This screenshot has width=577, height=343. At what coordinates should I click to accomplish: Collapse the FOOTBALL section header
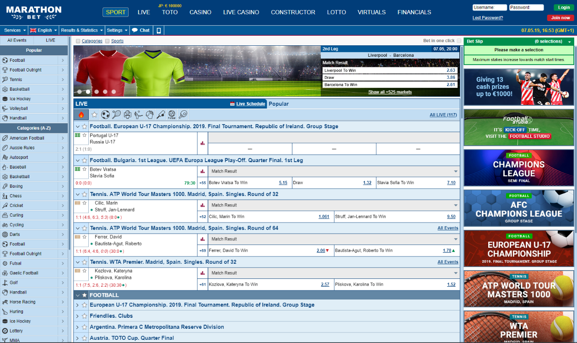pos(78,295)
